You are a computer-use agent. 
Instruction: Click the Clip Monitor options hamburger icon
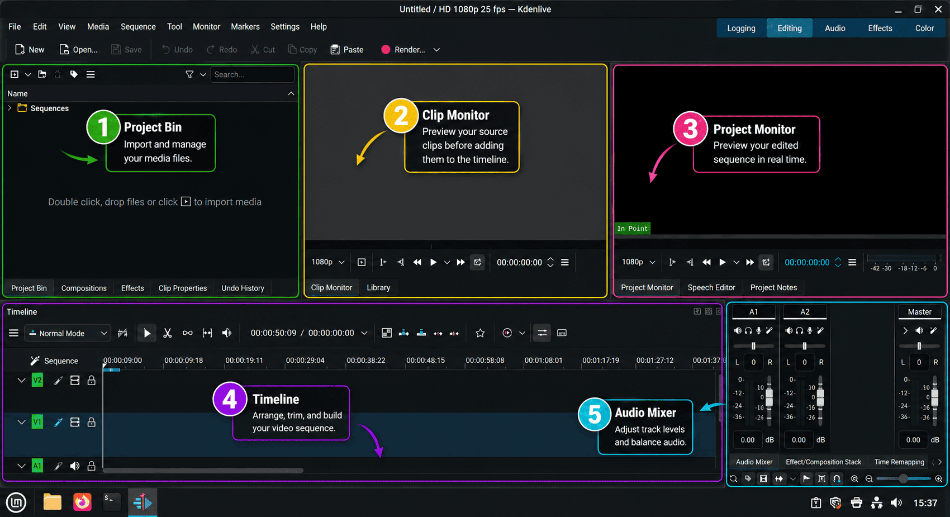click(x=565, y=262)
